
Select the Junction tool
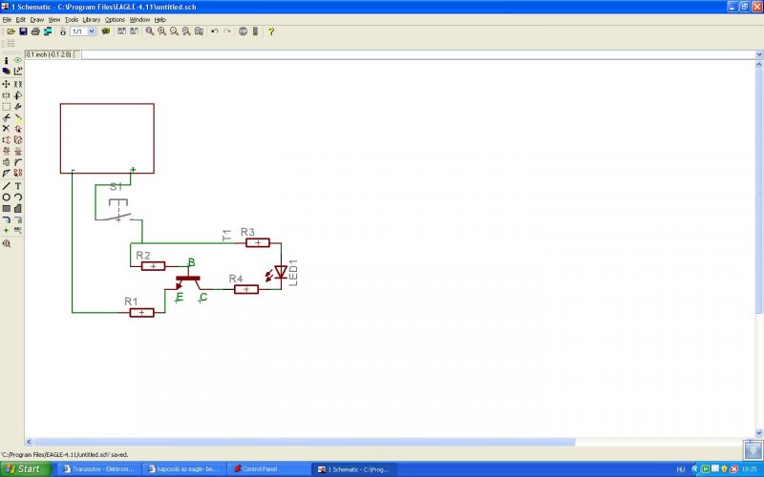[x=6, y=230]
